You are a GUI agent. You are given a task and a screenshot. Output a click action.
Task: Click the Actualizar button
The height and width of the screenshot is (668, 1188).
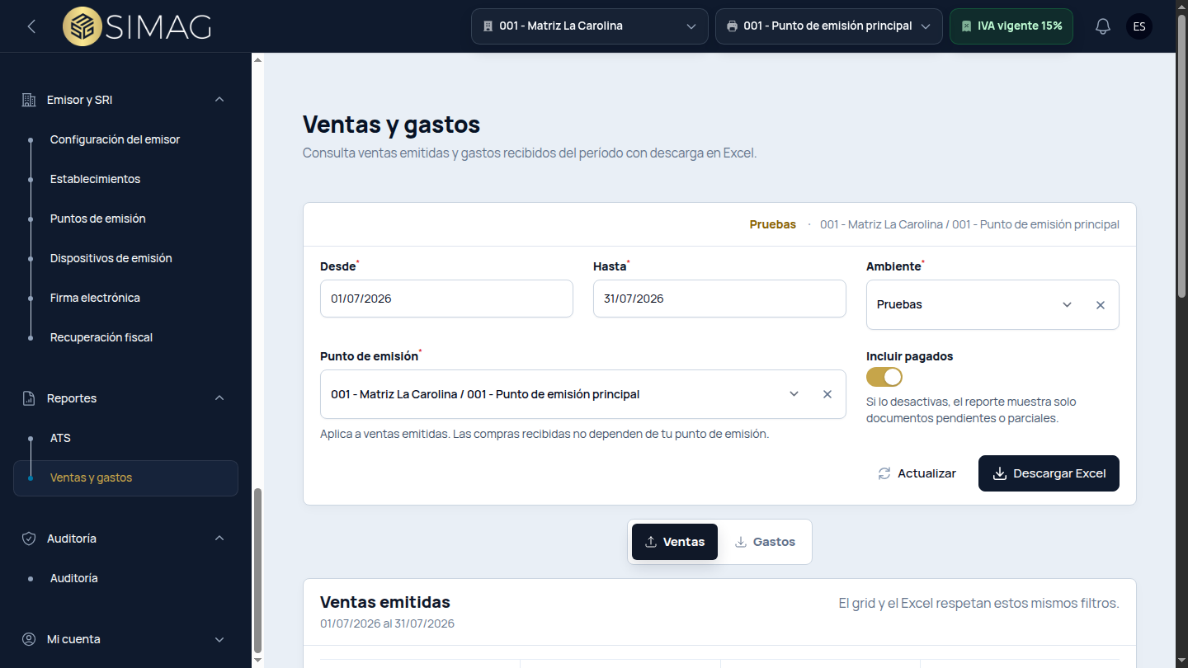click(x=917, y=473)
